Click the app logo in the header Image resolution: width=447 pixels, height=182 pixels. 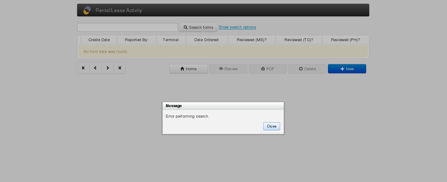click(87, 10)
